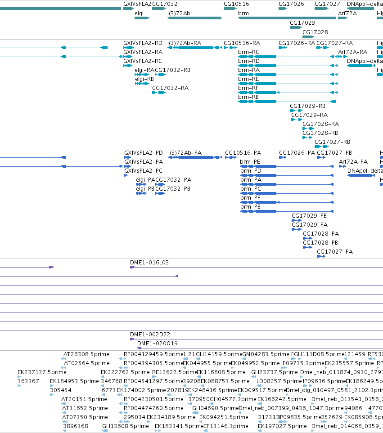Open the AT20151.5prime EST label
Screen dimensions: 383x433
tap(84, 399)
